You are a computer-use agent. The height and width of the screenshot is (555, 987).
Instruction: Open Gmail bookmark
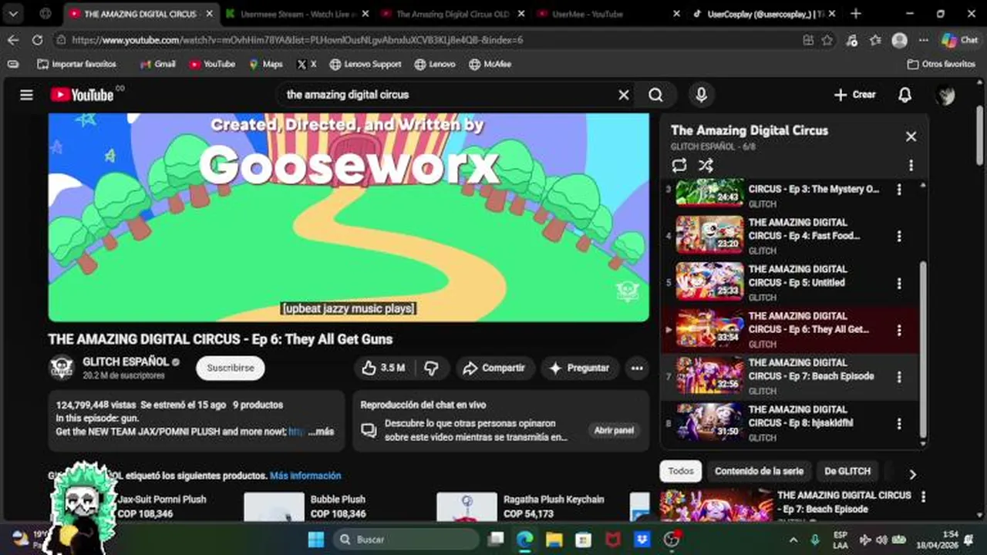(157, 64)
